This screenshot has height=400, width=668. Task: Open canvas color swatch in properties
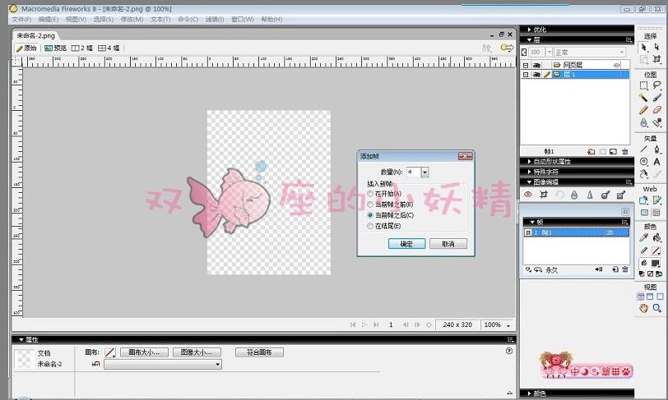(x=109, y=352)
